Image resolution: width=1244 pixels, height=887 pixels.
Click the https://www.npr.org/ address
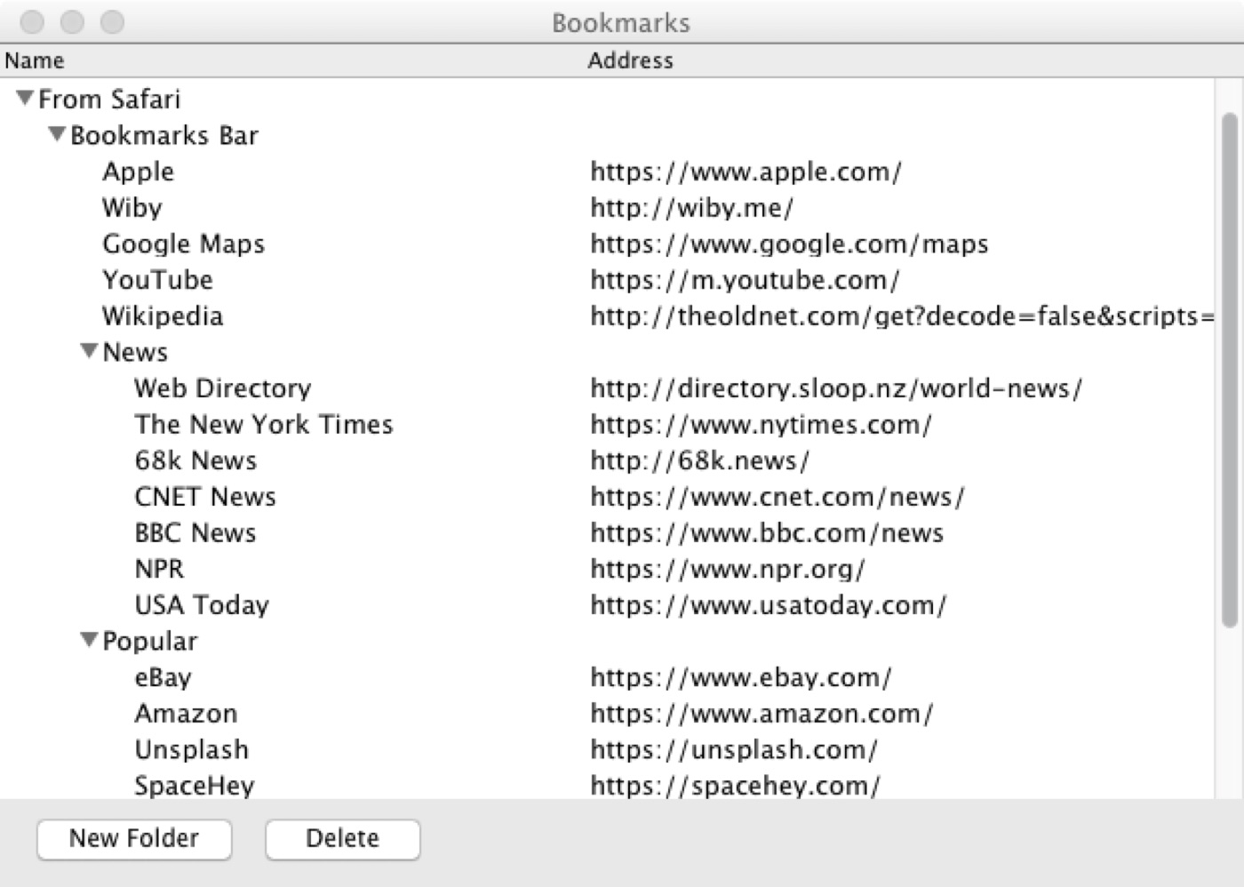tap(728, 569)
